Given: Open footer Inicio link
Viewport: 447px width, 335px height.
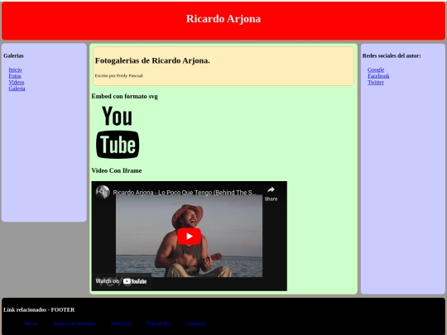Looking at the screenshot, I should 31,323.
